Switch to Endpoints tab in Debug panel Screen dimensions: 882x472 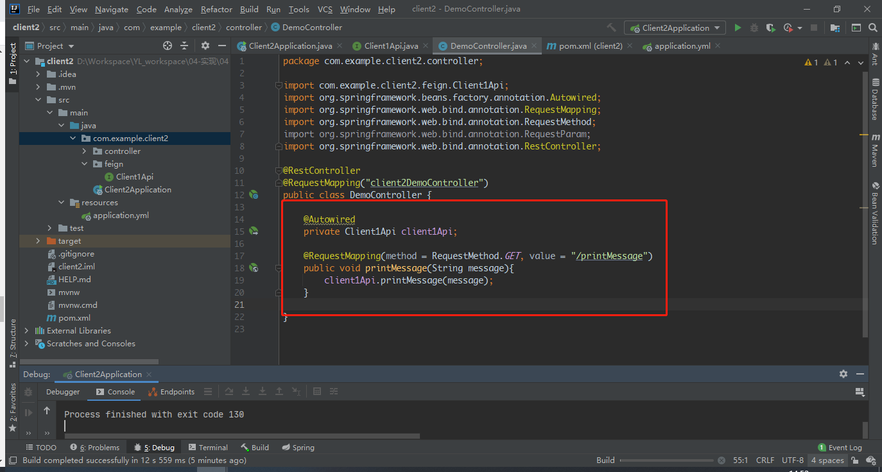click(x=171, y=392)
